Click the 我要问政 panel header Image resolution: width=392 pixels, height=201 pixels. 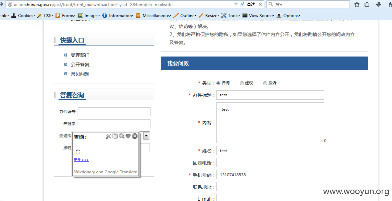point(265,64)
